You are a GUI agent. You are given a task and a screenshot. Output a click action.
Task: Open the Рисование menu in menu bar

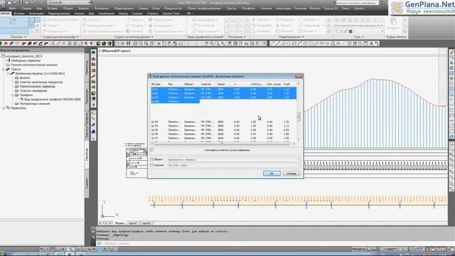102,9
